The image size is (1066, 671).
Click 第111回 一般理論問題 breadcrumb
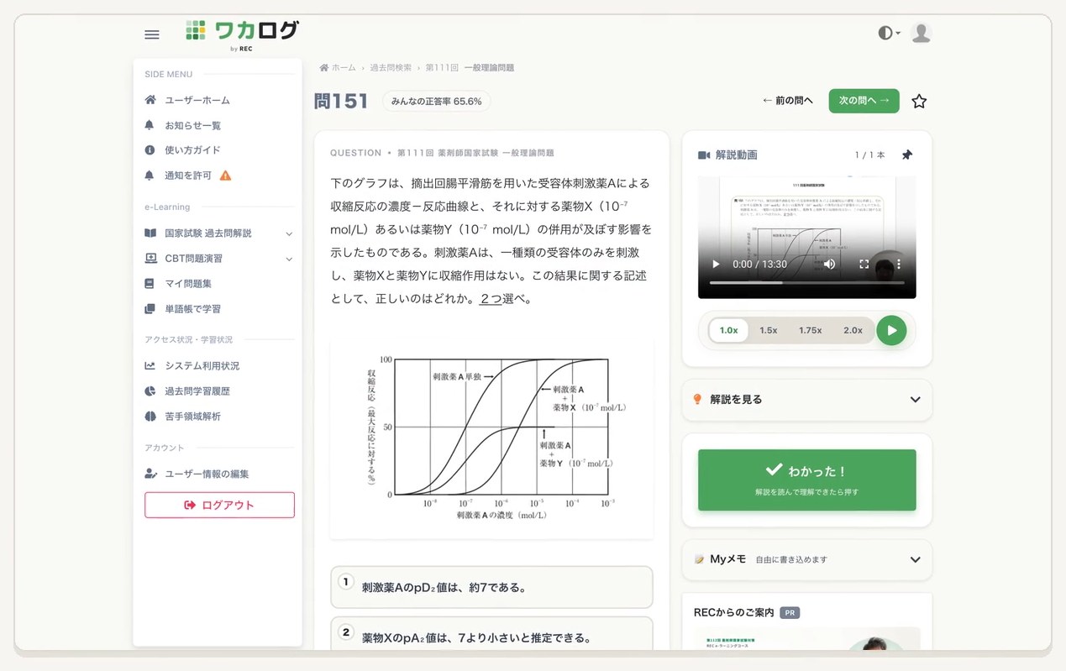pos(470,67)
